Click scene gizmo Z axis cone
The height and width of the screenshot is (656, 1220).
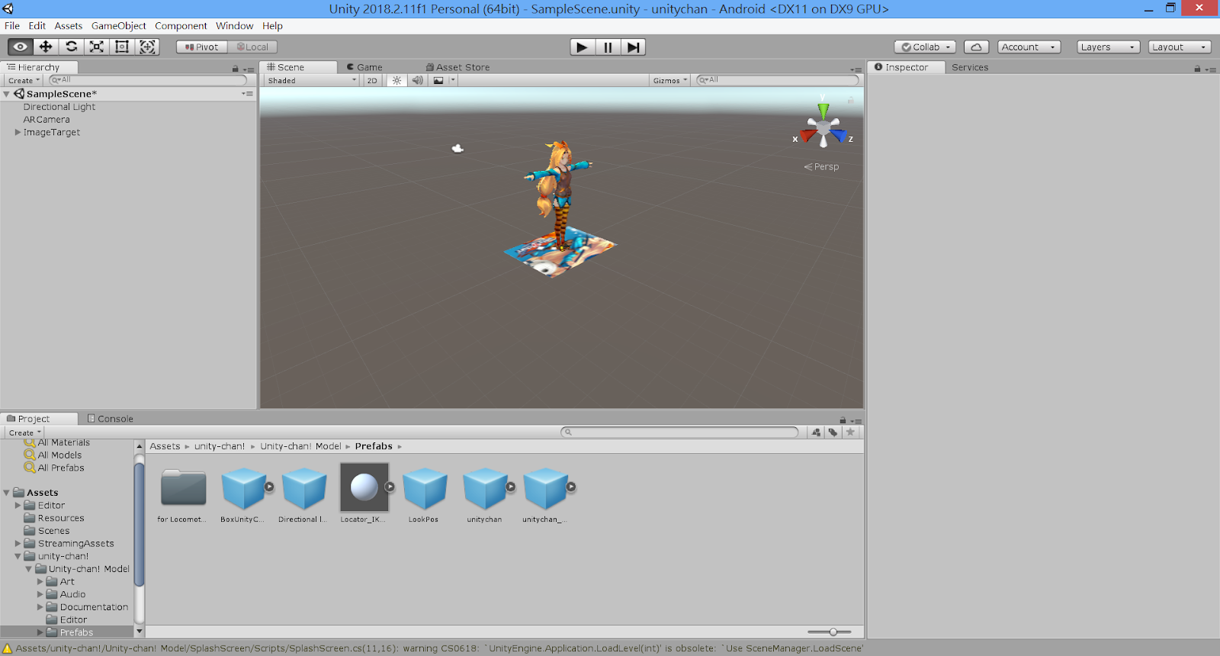[x=840, y=136]
